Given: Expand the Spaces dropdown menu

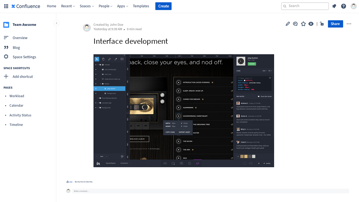Looking at the screenshot, I should pyautogui.click(x=87, y=6).
